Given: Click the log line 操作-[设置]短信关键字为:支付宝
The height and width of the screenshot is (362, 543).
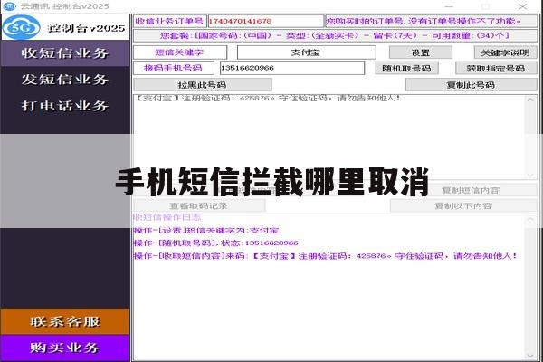Looking at the screenshot, I should click(206, 231).
